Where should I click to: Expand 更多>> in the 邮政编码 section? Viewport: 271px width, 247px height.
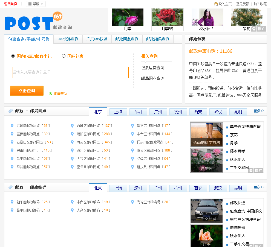259,187
